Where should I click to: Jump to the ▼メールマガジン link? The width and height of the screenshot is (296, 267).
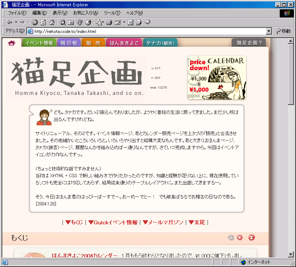pos(163,222)
